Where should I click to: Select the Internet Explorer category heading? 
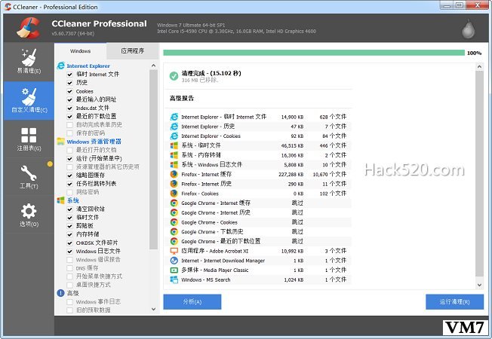(88, 66)
